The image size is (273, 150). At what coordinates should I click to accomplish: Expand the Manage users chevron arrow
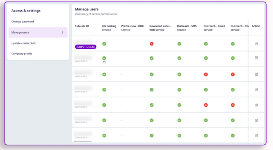tap(62, 32)
